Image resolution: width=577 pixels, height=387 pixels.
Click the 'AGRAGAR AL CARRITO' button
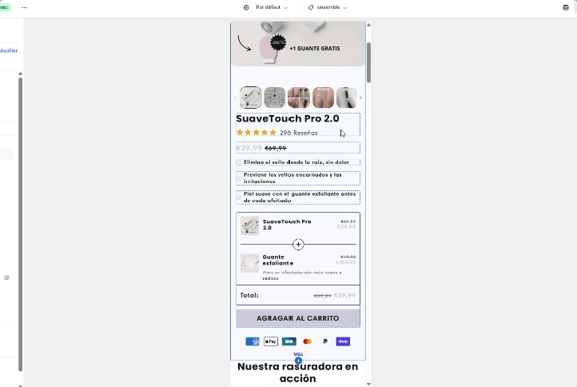coord(298,318)
